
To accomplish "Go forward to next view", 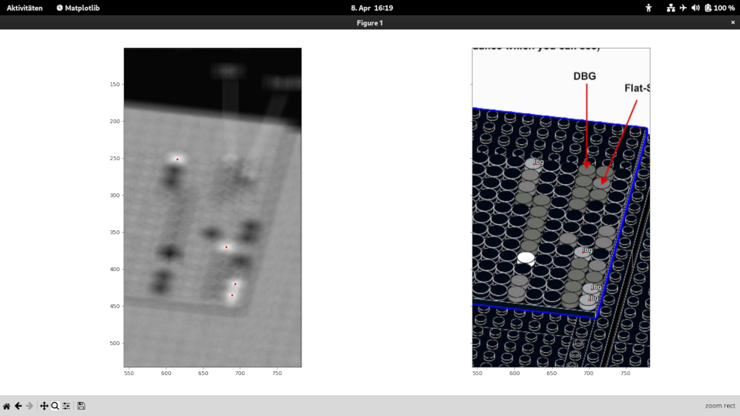I will point(29,406).
